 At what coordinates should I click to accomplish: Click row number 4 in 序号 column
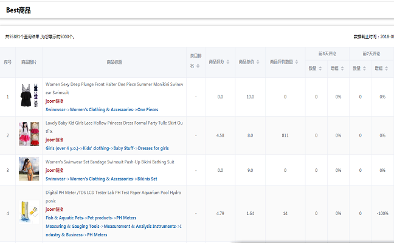coord(7,213)
